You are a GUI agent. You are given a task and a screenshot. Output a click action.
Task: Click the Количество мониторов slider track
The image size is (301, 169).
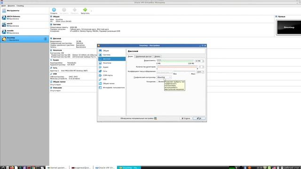pos(177,67)
